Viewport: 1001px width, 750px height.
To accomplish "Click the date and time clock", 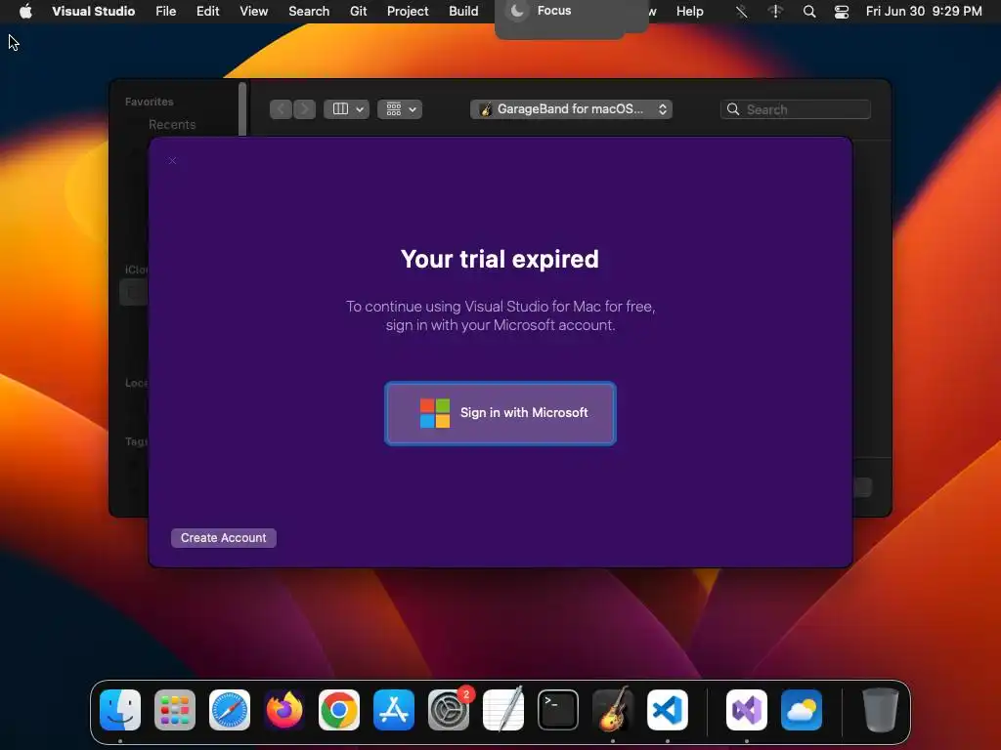I will [x=924, y=11].
